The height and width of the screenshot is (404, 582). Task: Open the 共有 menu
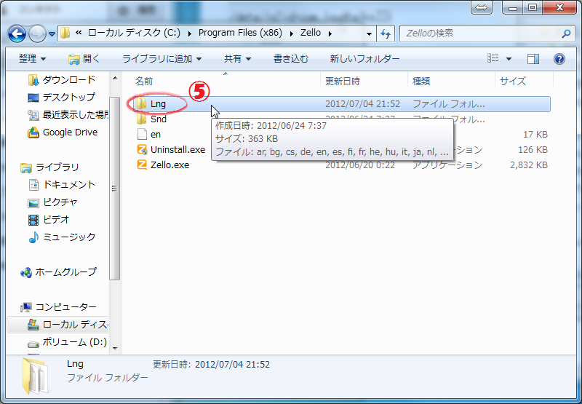(238, 59)
